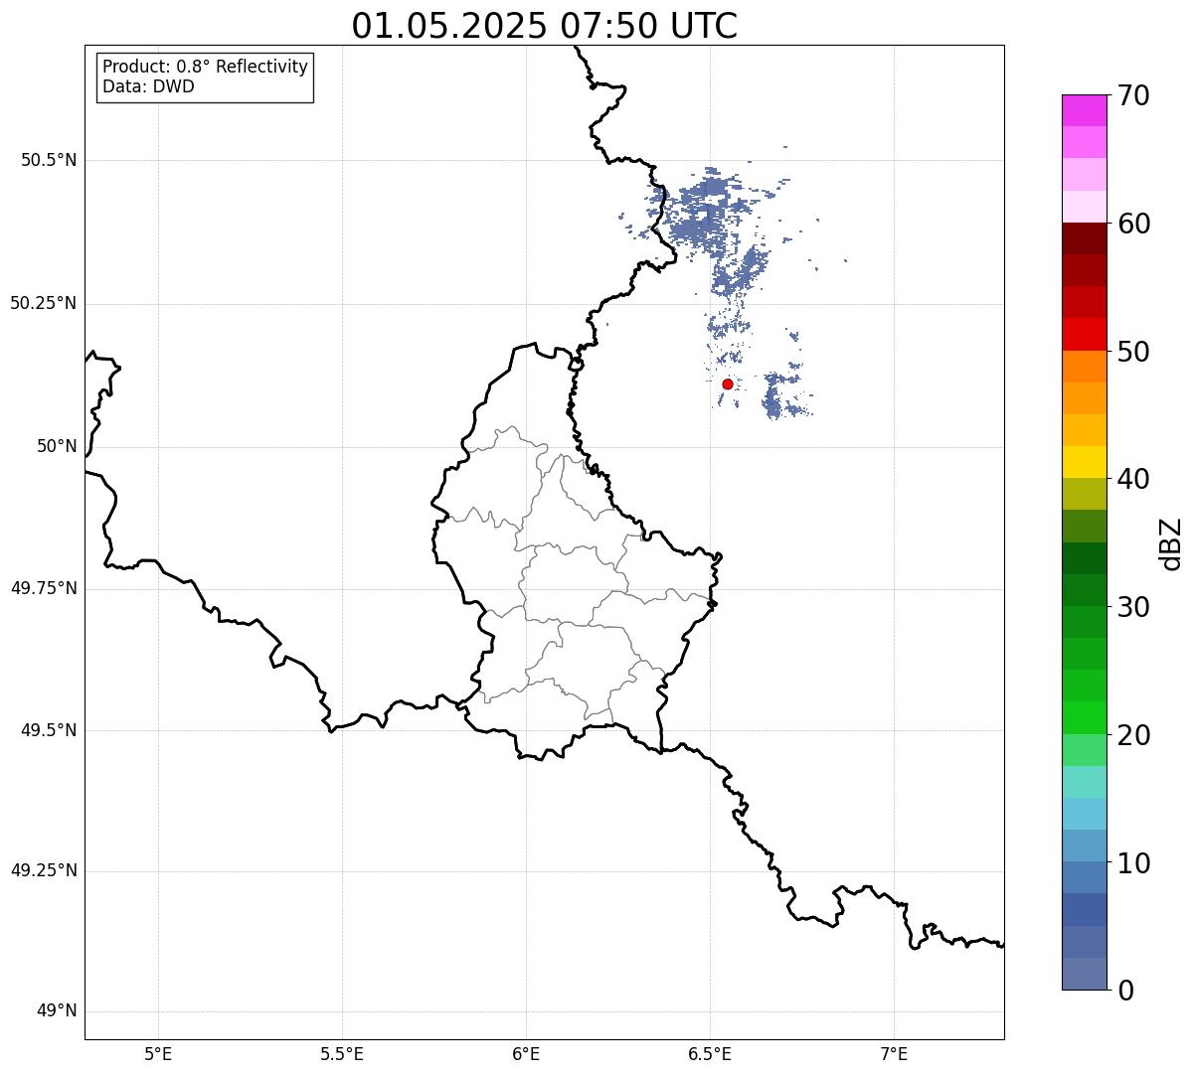Click the 50.25°N latitude label
The width and height of the screenshot is (1195, 1074).
coord(44,303)
